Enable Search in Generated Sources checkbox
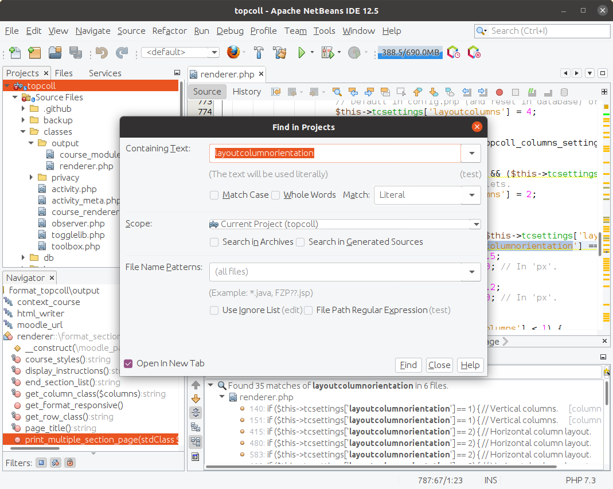The width and height of the screenshot is (613, 489). pos(300,242)
